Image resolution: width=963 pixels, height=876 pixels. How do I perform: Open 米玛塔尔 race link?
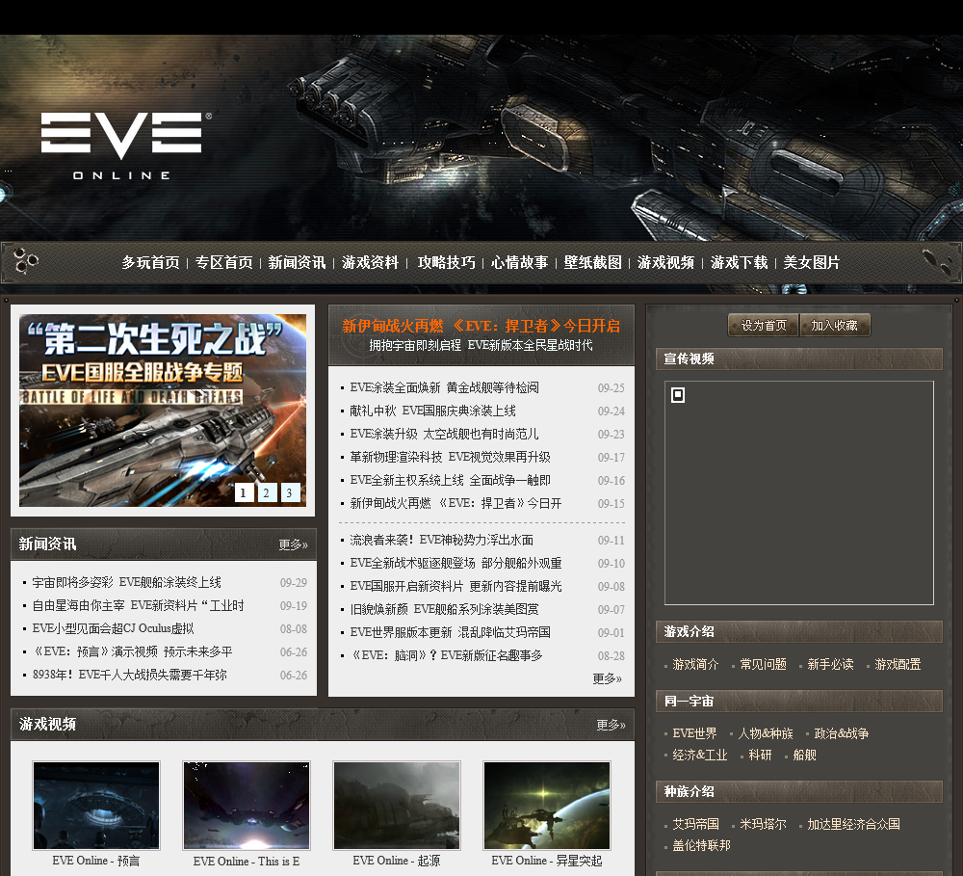pos(763,824)
